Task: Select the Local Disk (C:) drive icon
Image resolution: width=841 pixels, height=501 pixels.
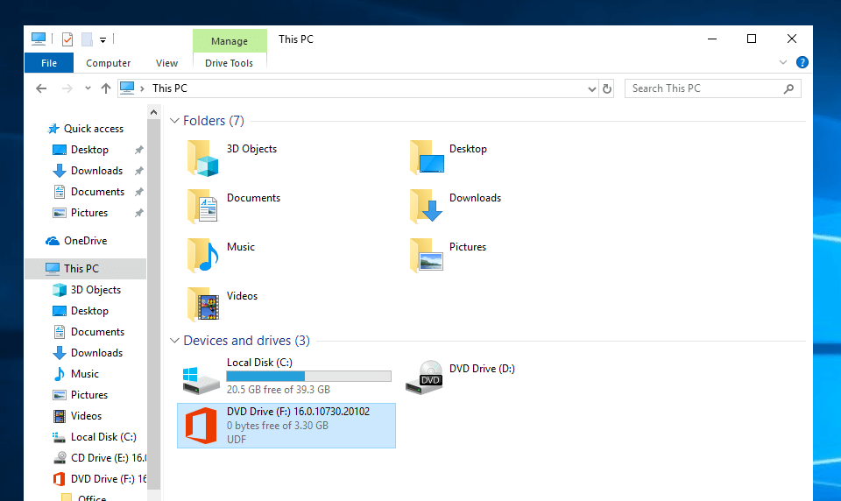Action: click(201, 380)
